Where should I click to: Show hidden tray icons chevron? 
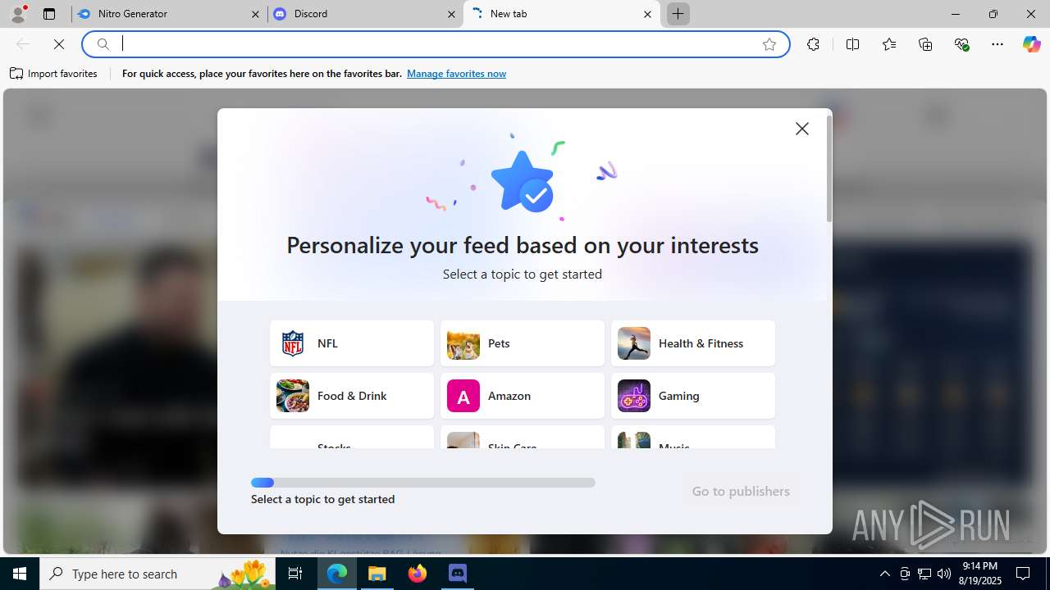click(x=884, y=574)
